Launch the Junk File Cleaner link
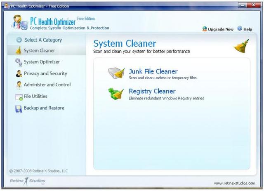 click(153, 71)
